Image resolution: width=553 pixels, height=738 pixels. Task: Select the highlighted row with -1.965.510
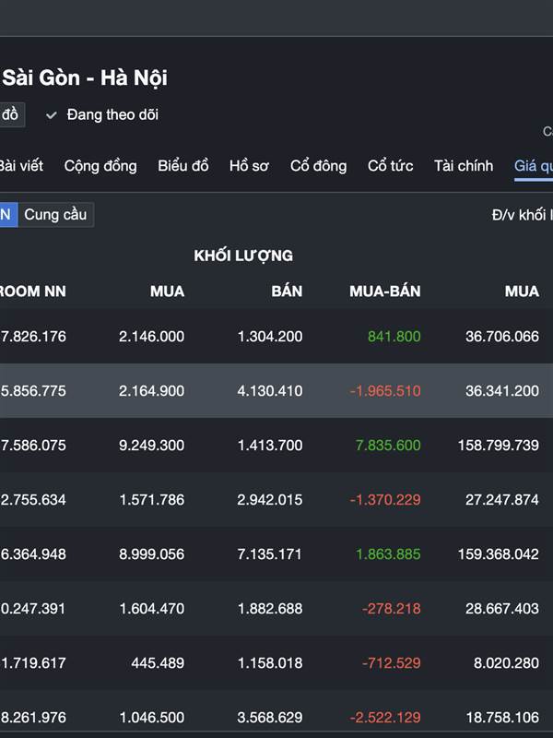[276, 391]
